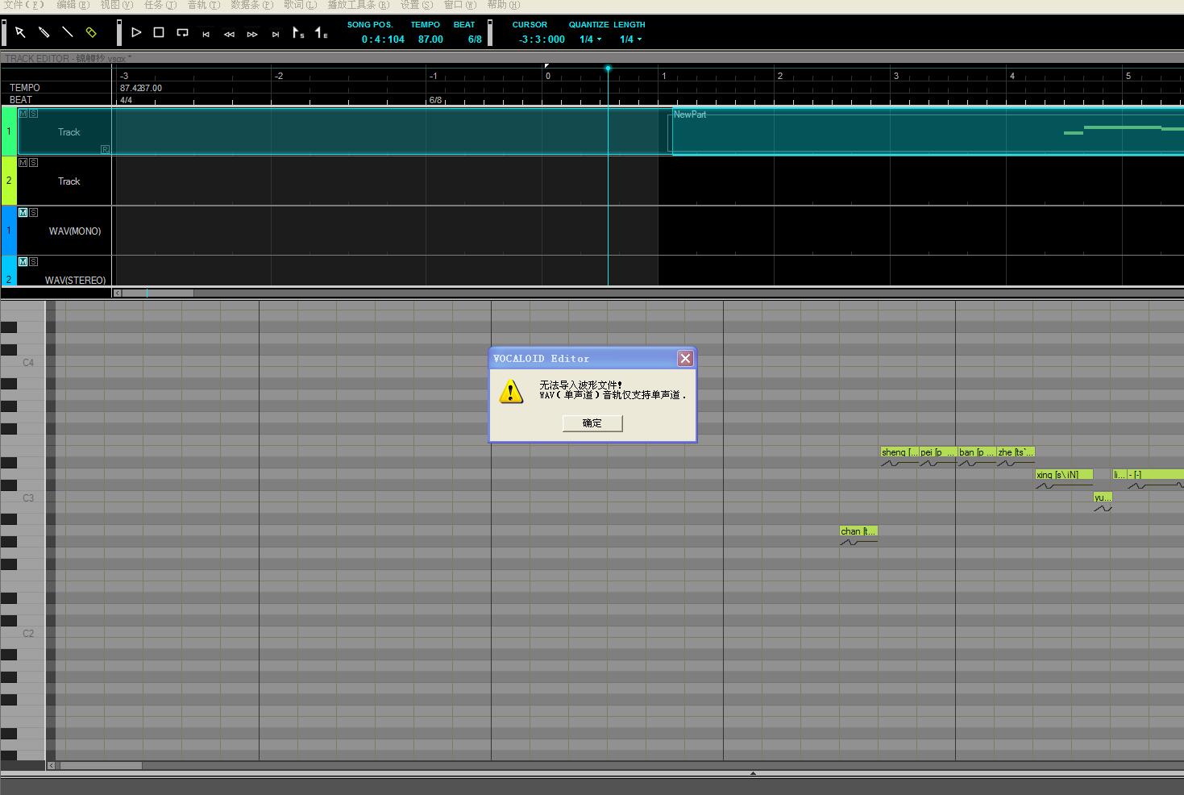Image resolution: width=1184 pixels, height=795 pixels.
Task: Click the BEAT value 6/8 in the toolbar
Action: pyautogui.click(x=475, y=40)
